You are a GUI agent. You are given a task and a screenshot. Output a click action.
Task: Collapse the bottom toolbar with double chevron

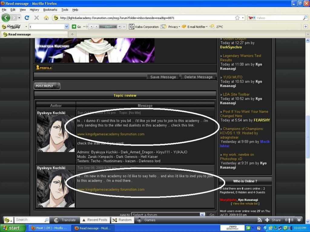[299, 220]
